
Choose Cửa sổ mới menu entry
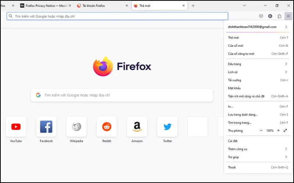click(x=258, y=45)
